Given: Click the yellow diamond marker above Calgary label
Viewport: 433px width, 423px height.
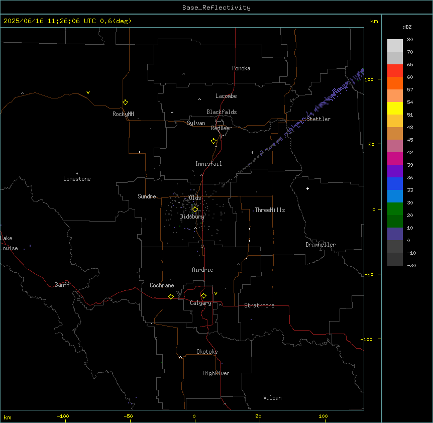Looking at the screenshot, I should click(x=203, y=296).
